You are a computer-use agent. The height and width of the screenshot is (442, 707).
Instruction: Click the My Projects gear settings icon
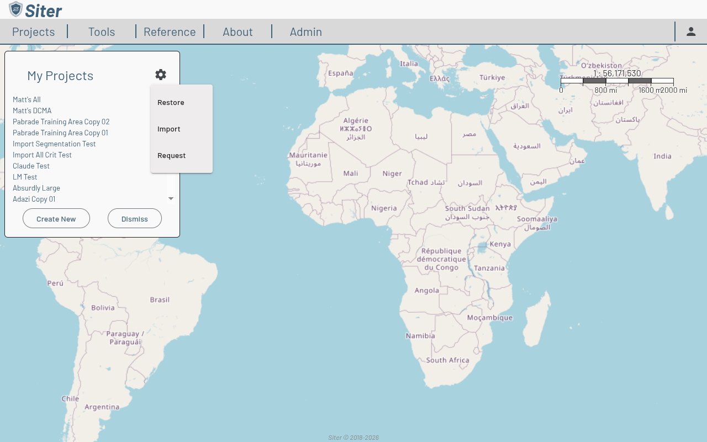[x=161, y=75]
